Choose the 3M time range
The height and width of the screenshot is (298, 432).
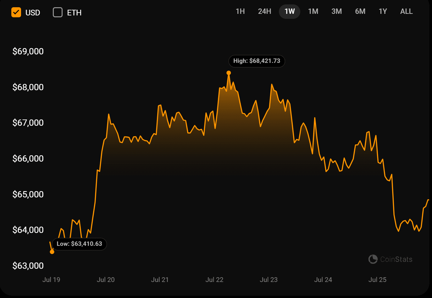336,12
